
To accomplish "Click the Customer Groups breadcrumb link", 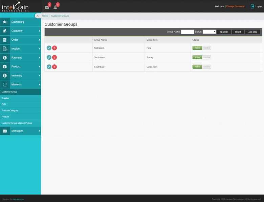I will pos(60,16).
